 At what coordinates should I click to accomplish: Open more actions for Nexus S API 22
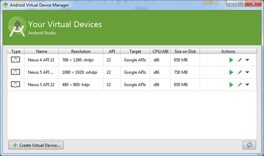click(x=247, y=84)
